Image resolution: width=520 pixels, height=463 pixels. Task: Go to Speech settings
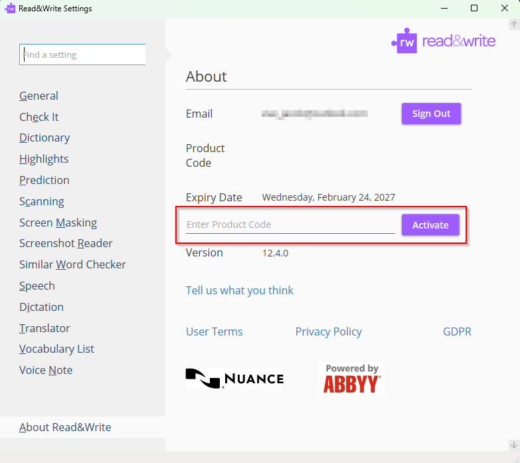[37, 286]
